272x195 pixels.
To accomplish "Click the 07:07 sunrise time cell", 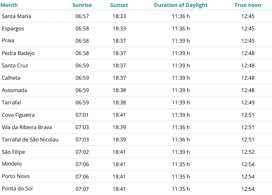I will click(x=82, y=189).
